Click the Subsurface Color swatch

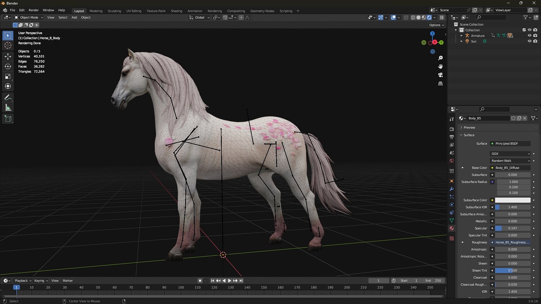point(513,200)
